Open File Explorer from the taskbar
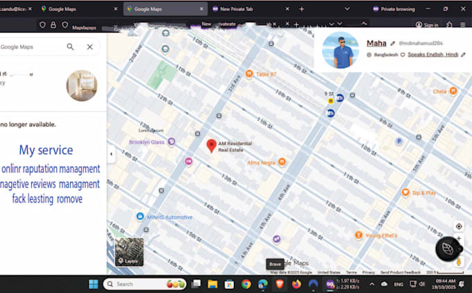 [x=212, y=284]
